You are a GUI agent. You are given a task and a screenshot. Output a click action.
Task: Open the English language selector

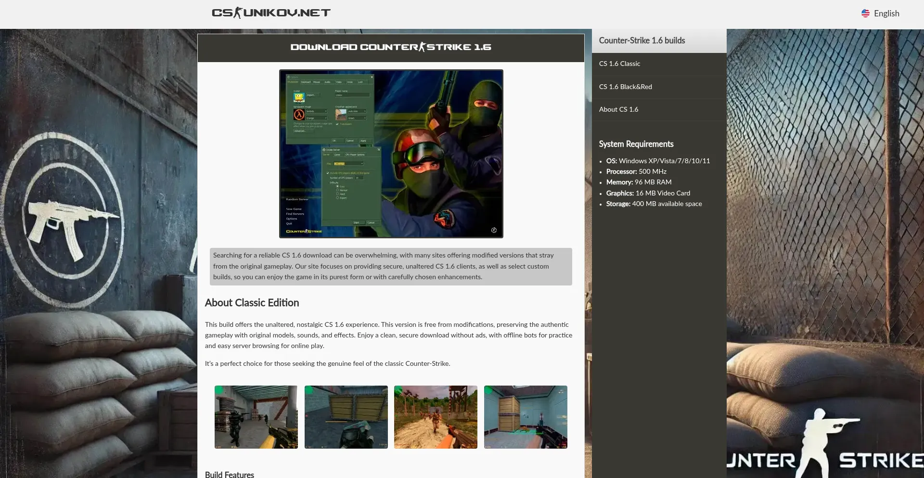(x=886, y=13)
